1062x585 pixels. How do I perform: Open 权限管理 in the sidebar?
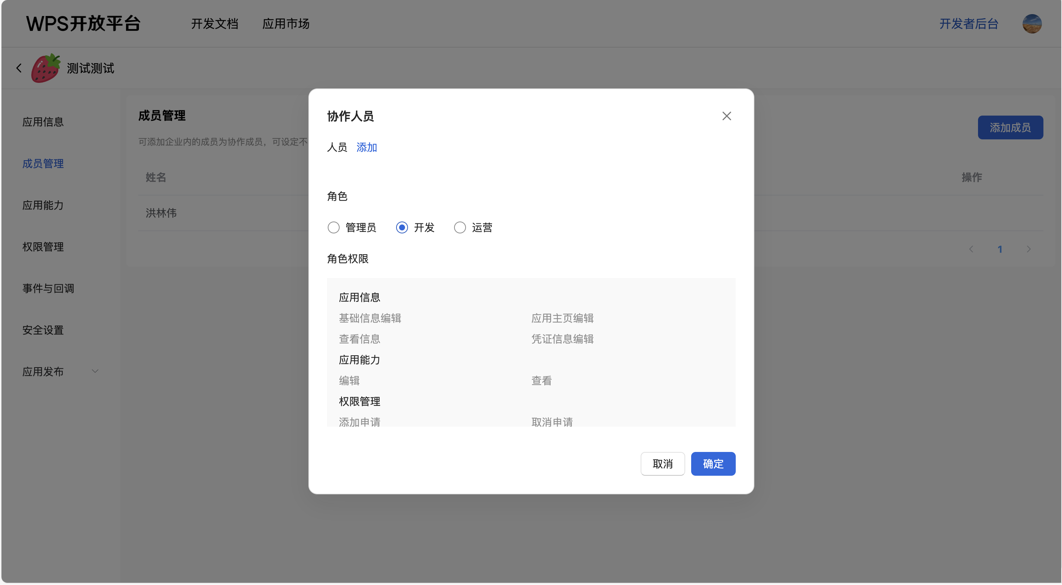coord(43,247)
